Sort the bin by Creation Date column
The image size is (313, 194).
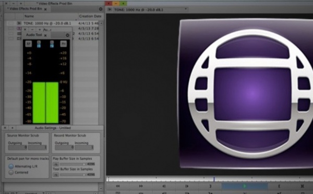[90, 16]
